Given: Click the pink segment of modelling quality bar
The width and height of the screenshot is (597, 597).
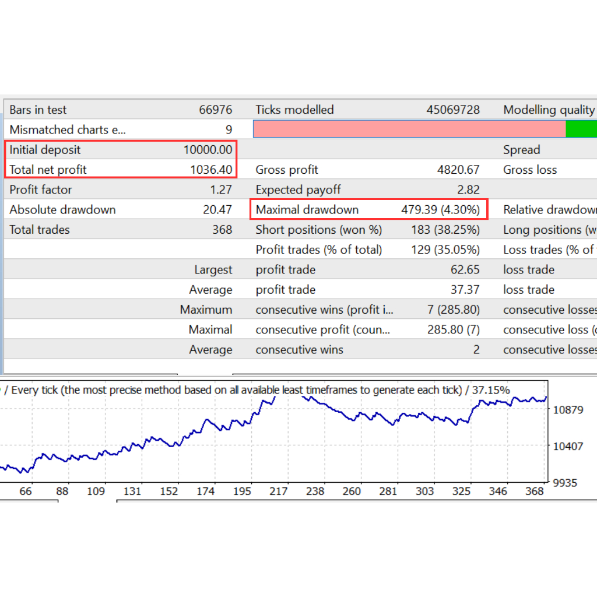Looking at the screenshot, I should (x=409, y=129).
